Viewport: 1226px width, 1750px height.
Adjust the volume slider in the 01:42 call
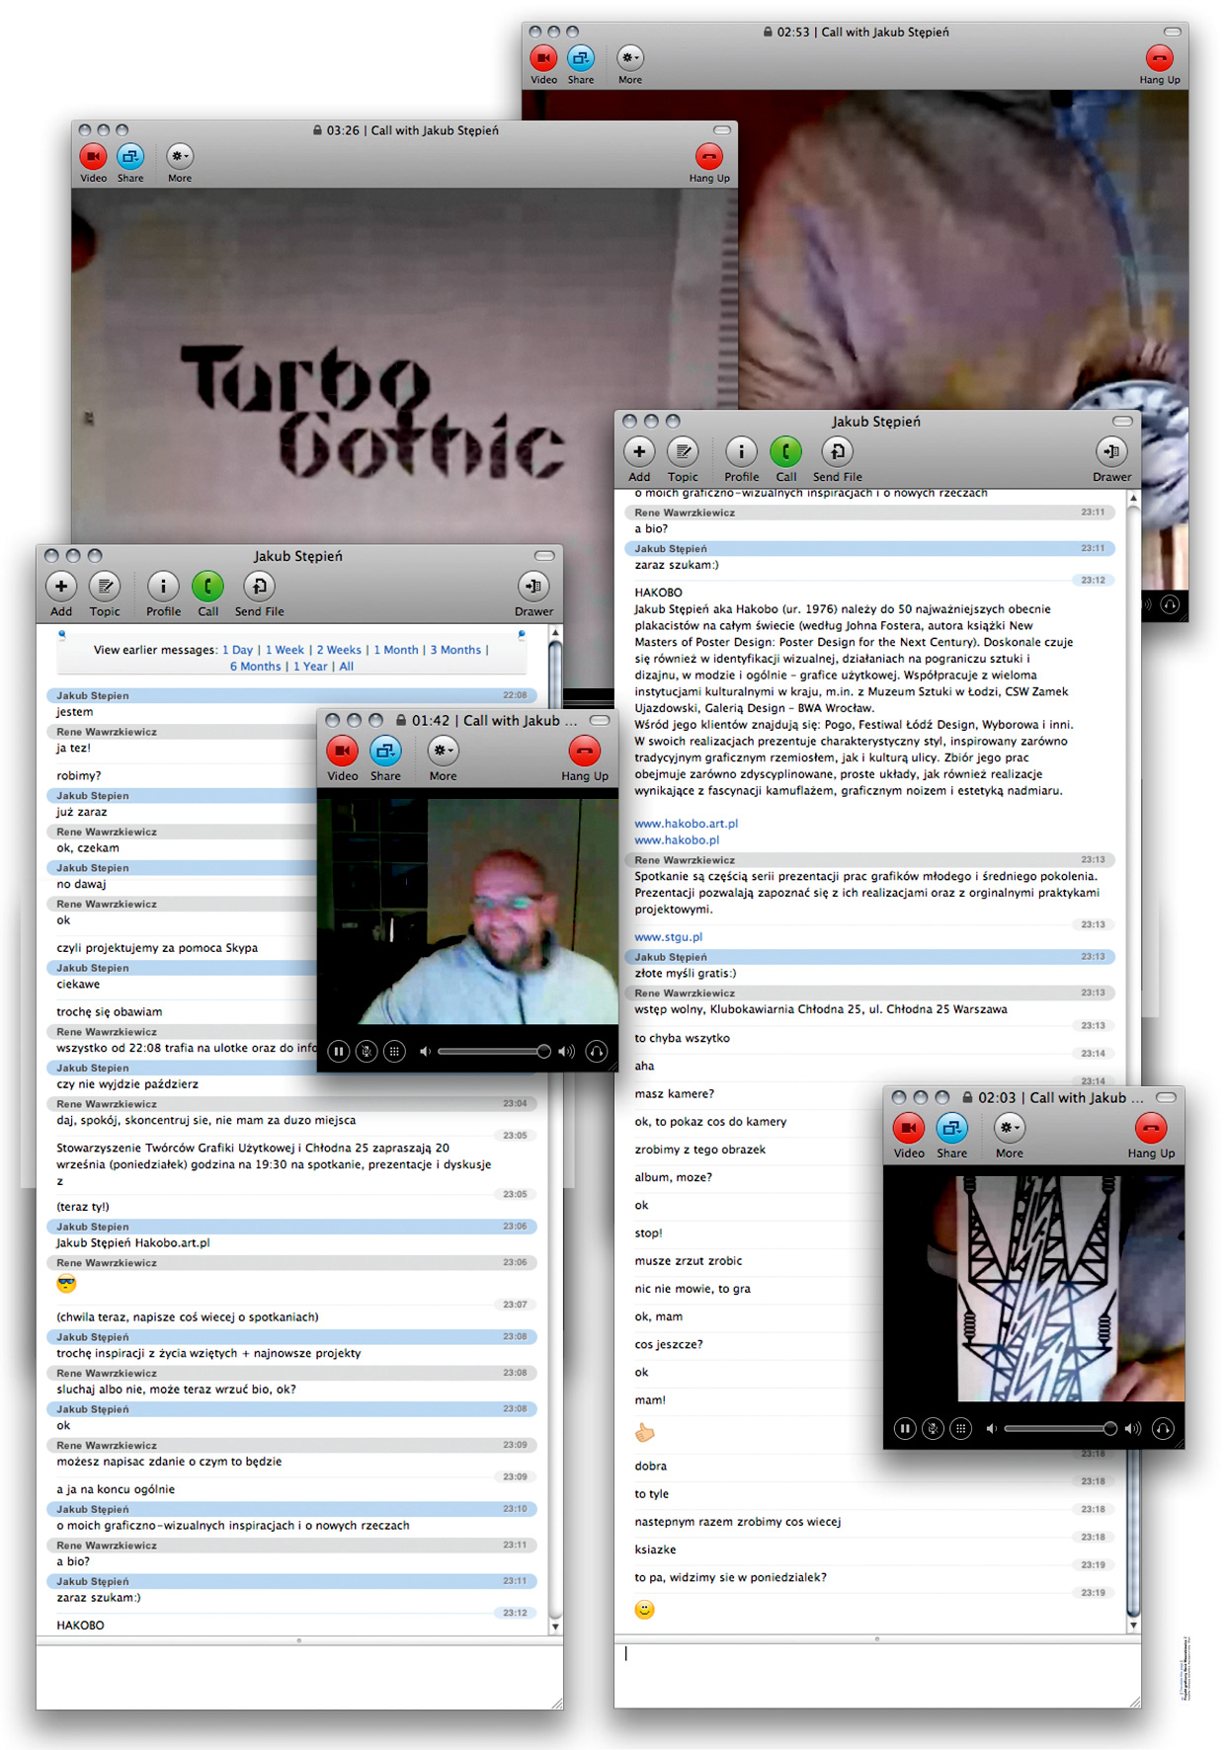[x=542, y=1052]
